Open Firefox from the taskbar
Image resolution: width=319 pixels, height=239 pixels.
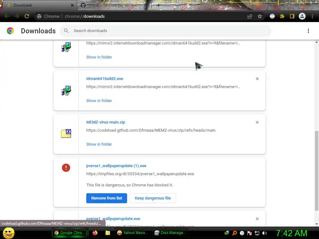(95, 233)
